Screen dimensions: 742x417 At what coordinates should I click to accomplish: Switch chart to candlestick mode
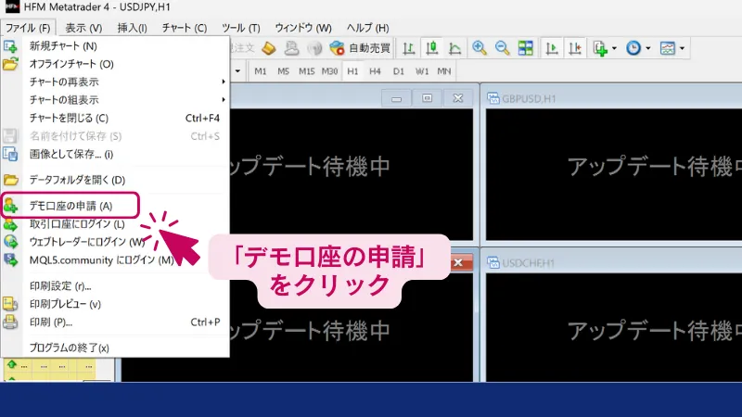[431, 48]
